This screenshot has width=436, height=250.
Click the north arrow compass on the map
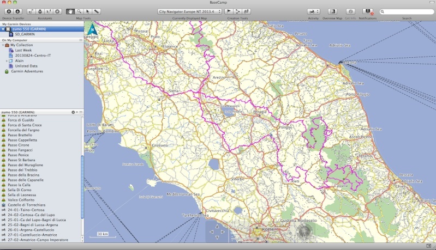(92, 29)
